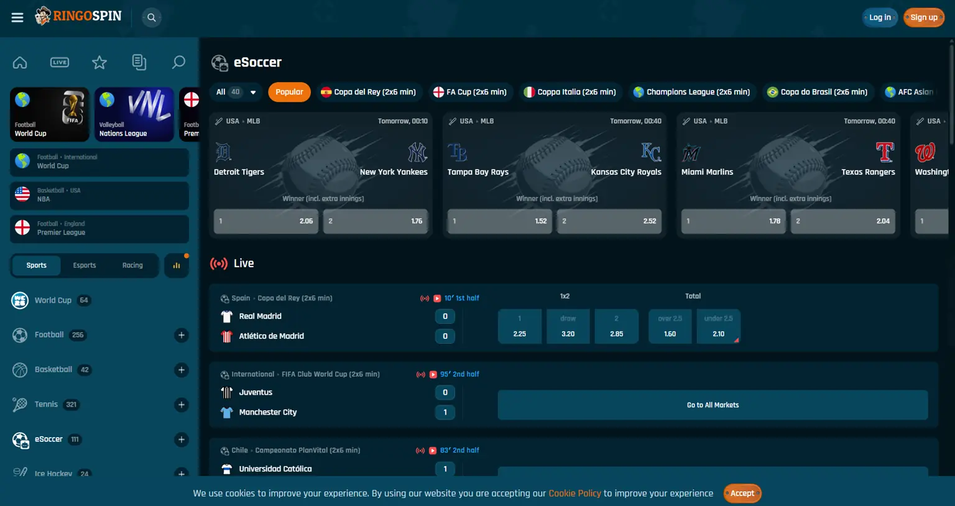Filter by Copa del Rey (2x6 min)
The image size is (955, 506).
click(x=369, y=92)
